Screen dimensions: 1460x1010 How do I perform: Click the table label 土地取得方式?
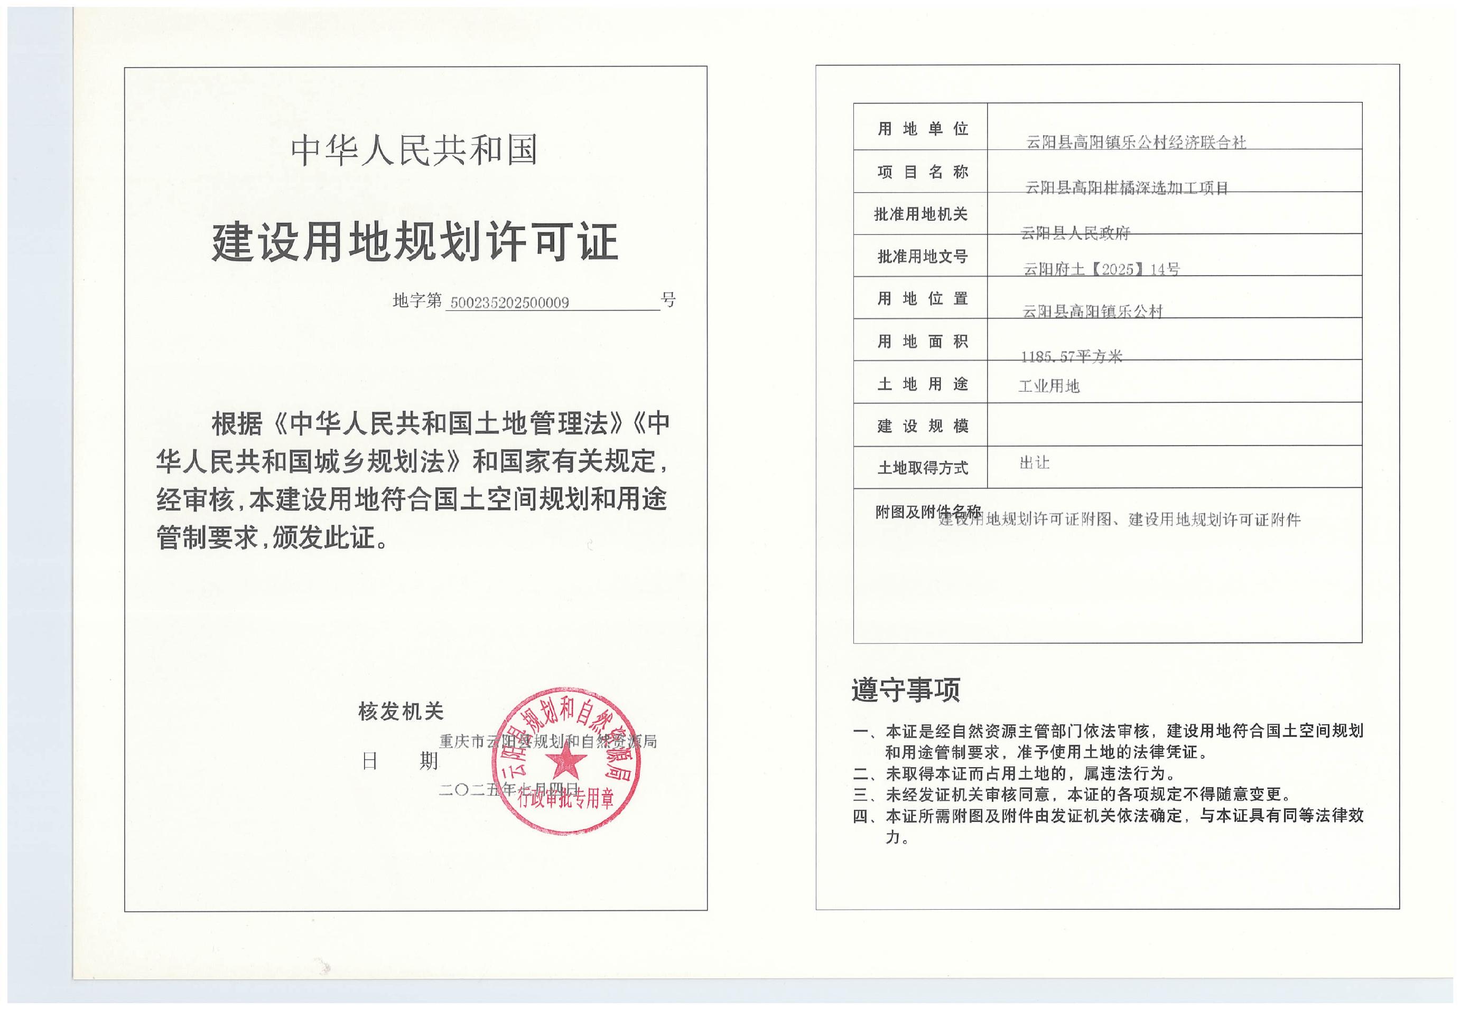pyautogui.click(x=922, y=468)
